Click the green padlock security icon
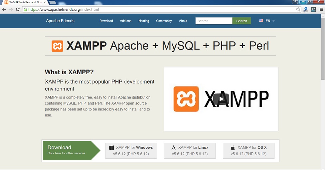Screen dimensions: 325x170 point(25,9)
